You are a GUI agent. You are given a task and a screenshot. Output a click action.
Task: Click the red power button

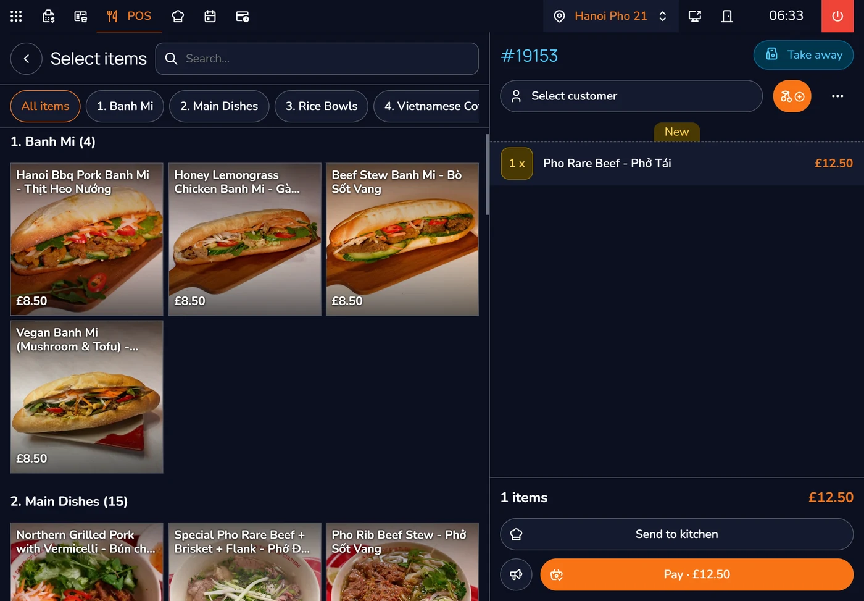point(837,16)
